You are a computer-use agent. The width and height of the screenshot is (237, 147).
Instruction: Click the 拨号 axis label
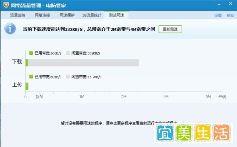click(39, 97)
